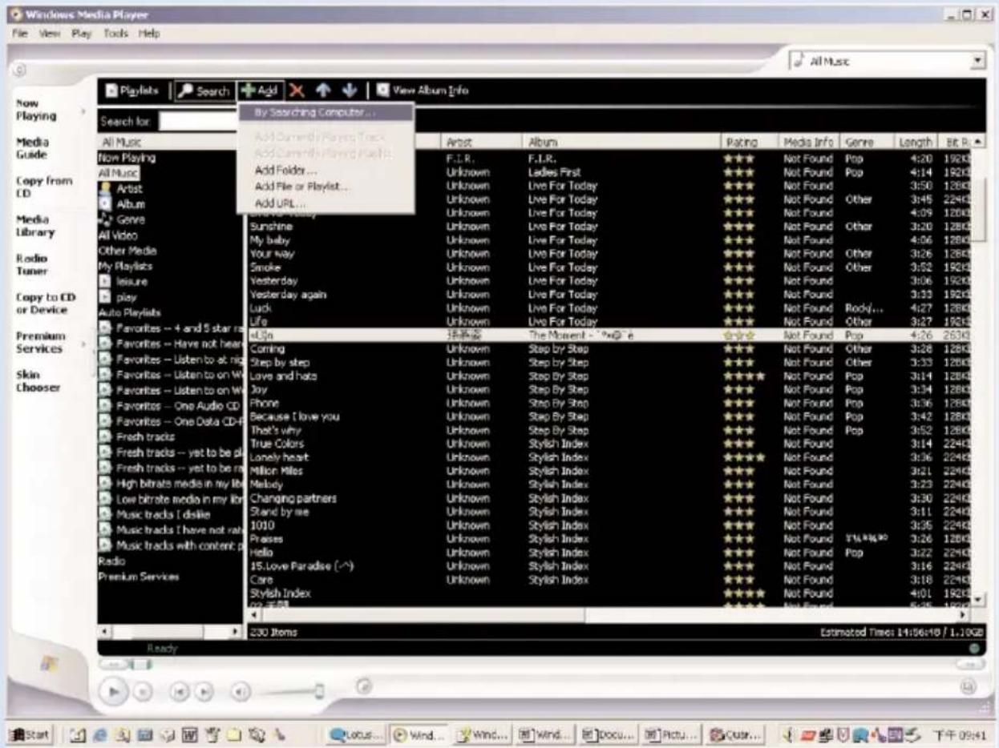Viewport: 999px width, 748px height.
Task: Open the Media Guide tab
Action: (32, 148)
